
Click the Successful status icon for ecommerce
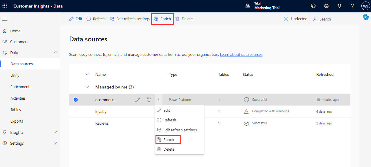[x=246, y=100]
